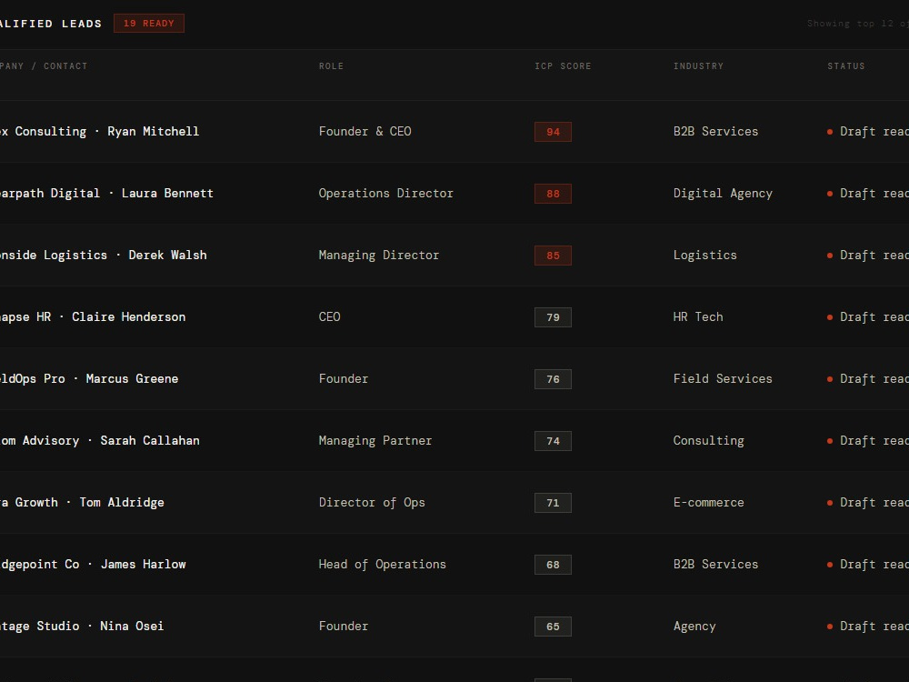Click the Director of Ops role cell
909x682 pixels.
tap(372, 502)
